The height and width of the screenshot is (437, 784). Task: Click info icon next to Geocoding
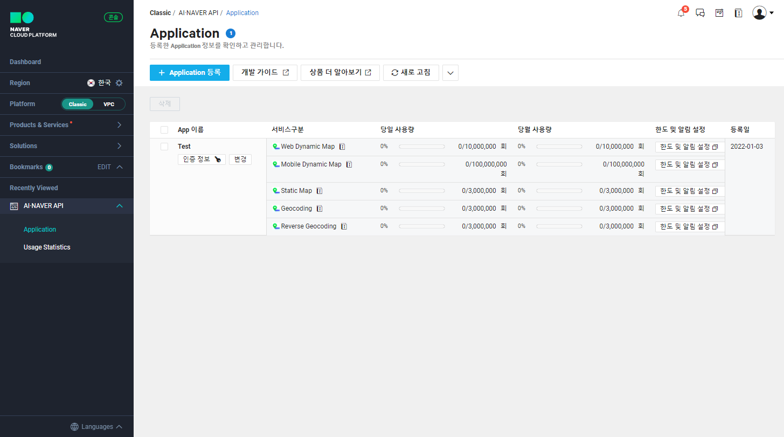tap(320, 209)
